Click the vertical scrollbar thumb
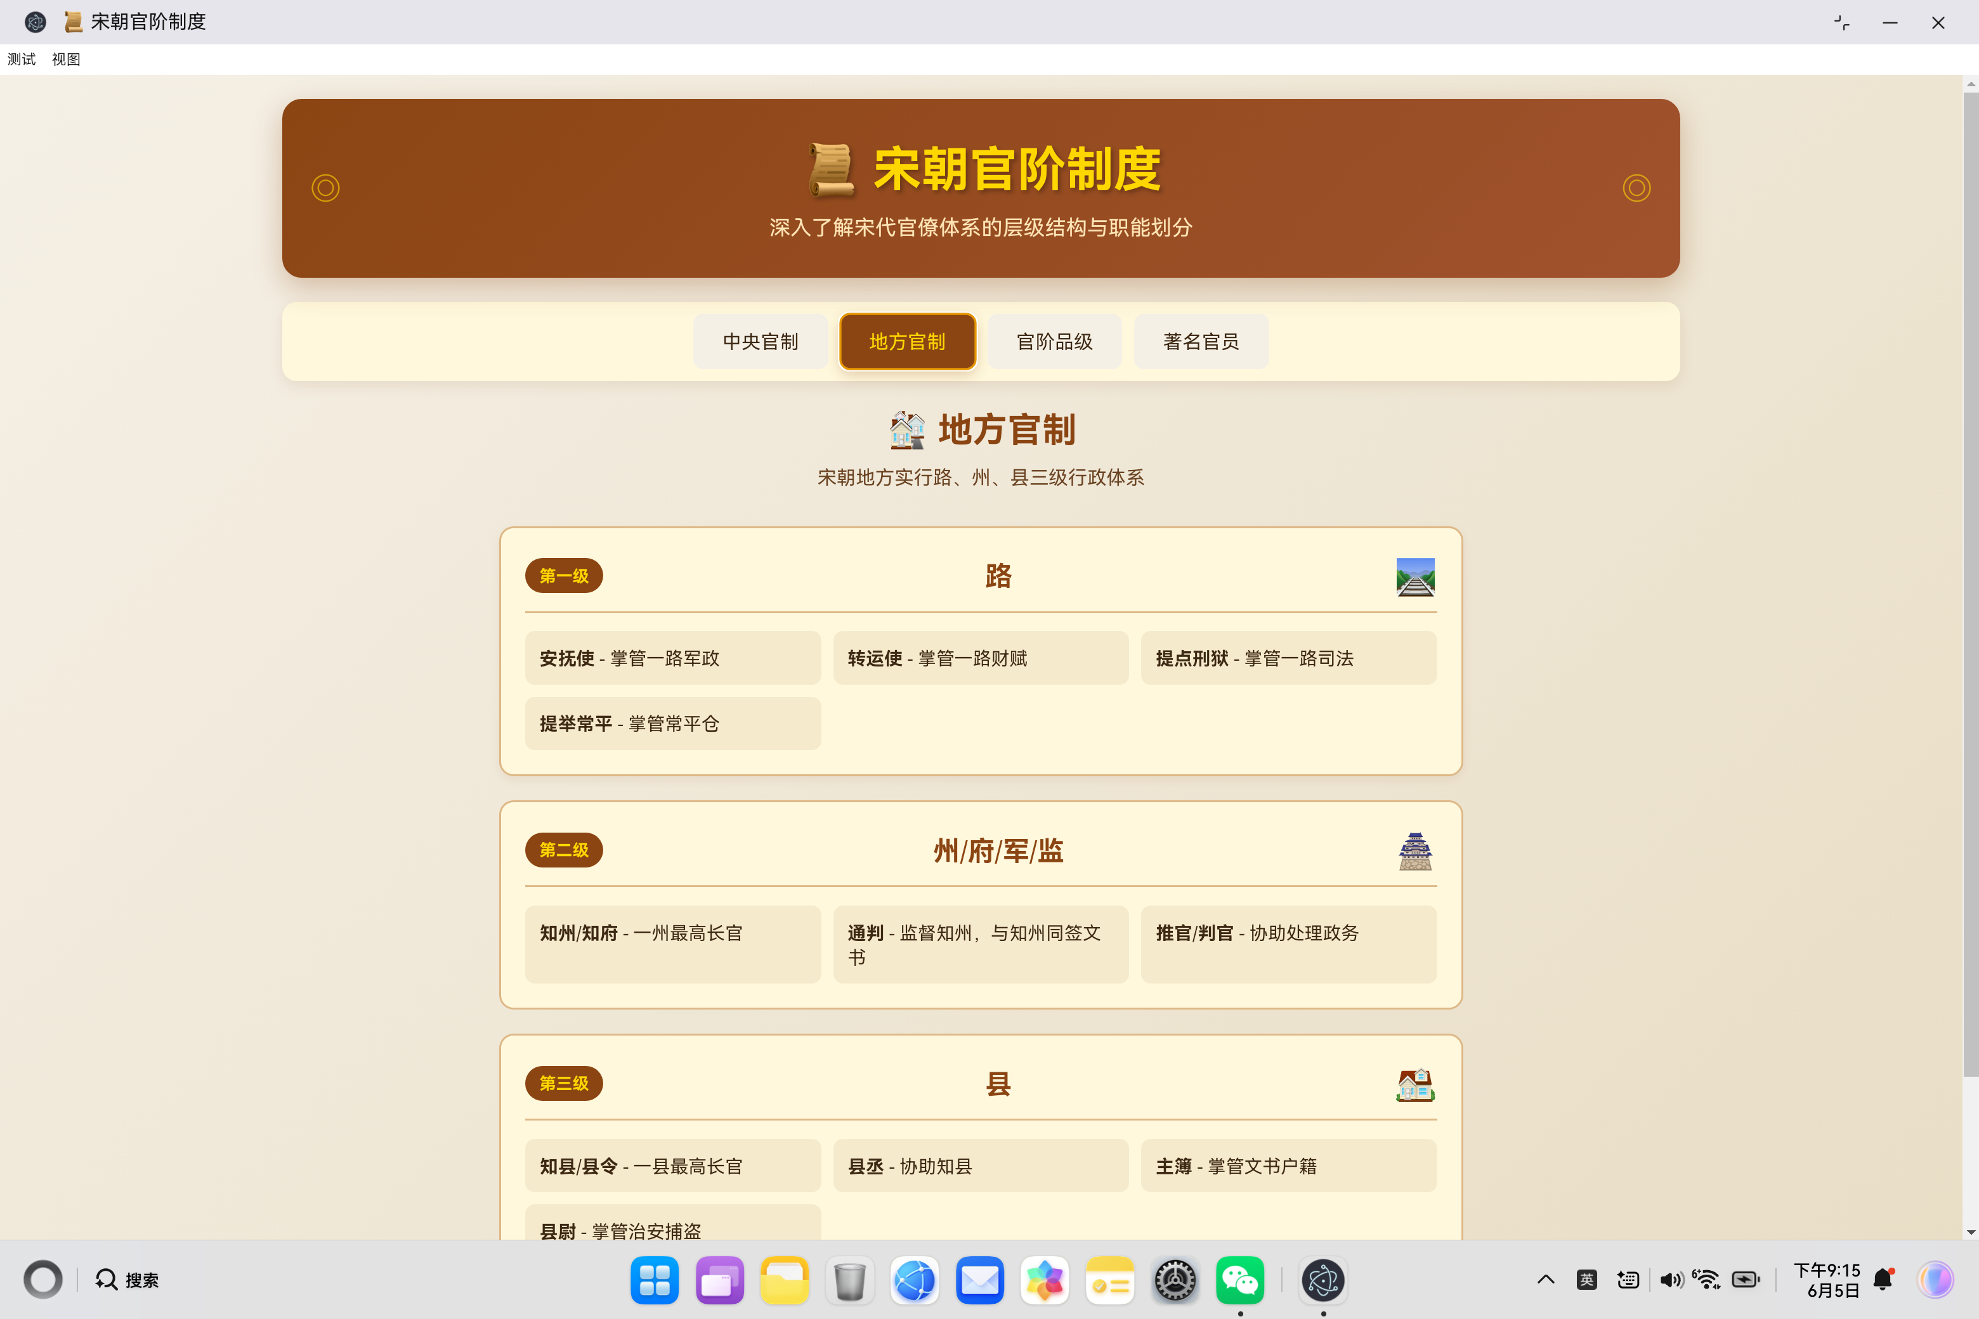This screenshot has width=1979, height=1319. point(1971,585)
